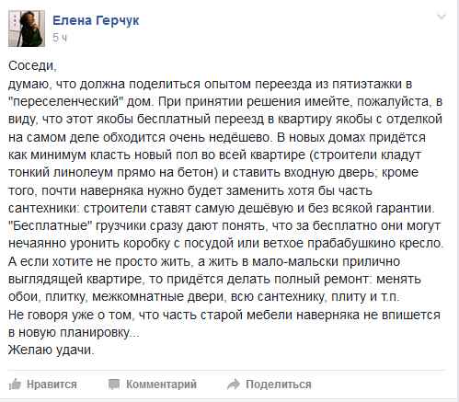Click the phrase "межкомнатные двери"
Viewport: 459px width, 402px height.
tap(157, 296)
